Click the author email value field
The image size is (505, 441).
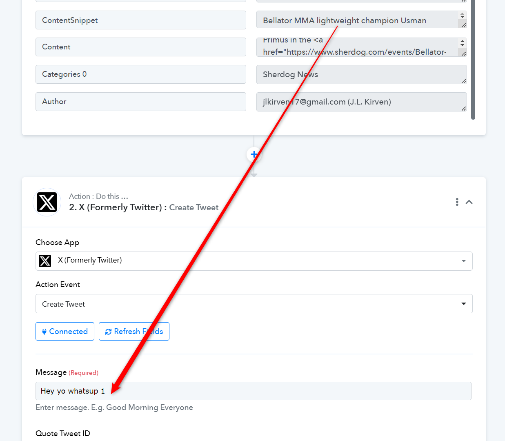[x=361, y=102]
